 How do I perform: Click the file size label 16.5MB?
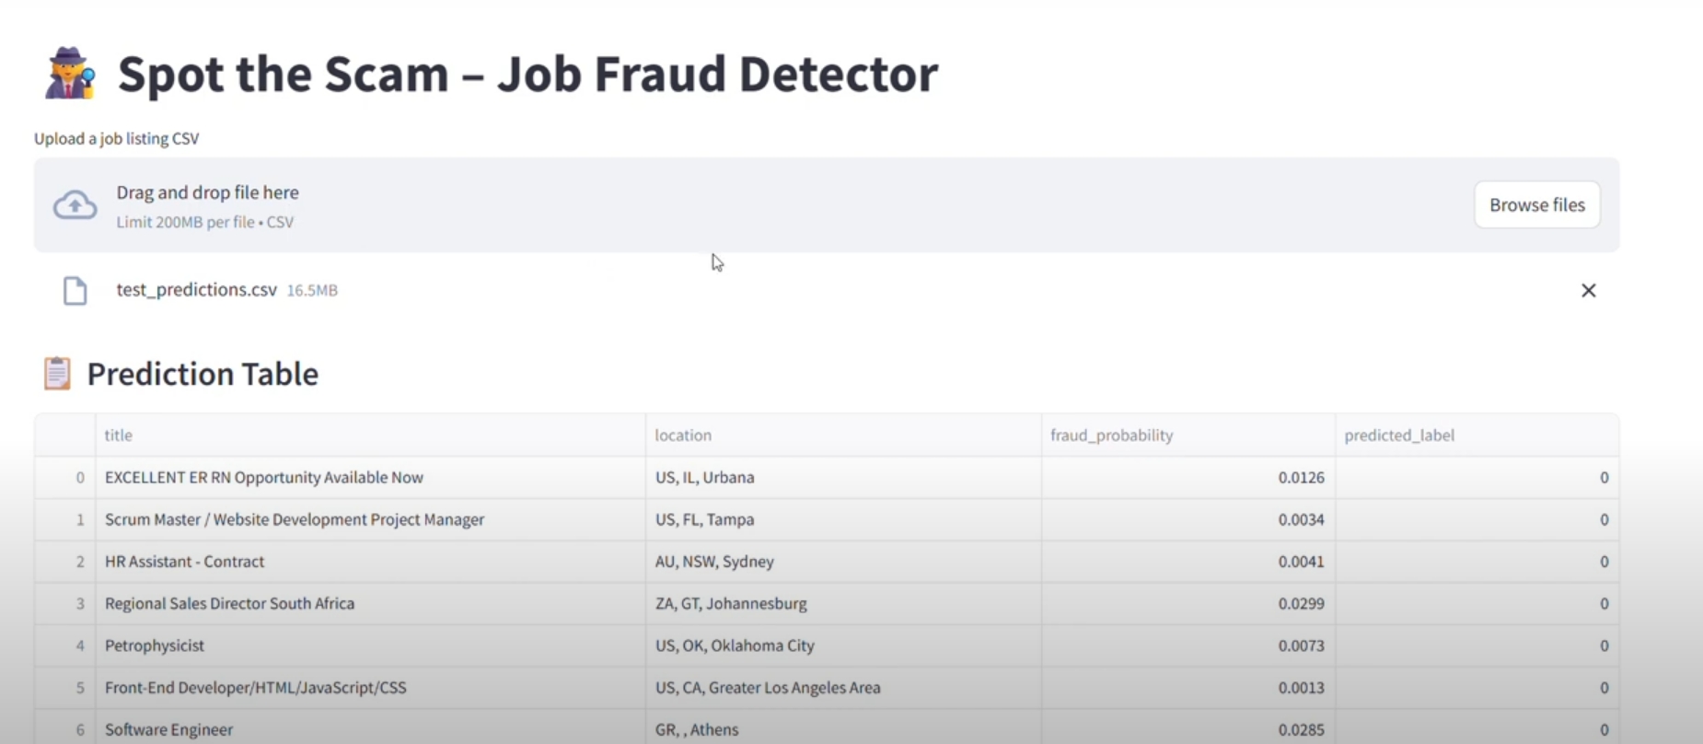pyautogui.click(x=312, y=290)
